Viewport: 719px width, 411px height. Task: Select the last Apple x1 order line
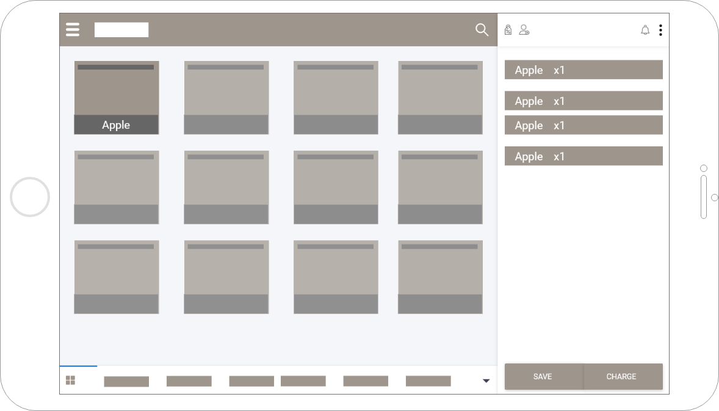(584, 156)
